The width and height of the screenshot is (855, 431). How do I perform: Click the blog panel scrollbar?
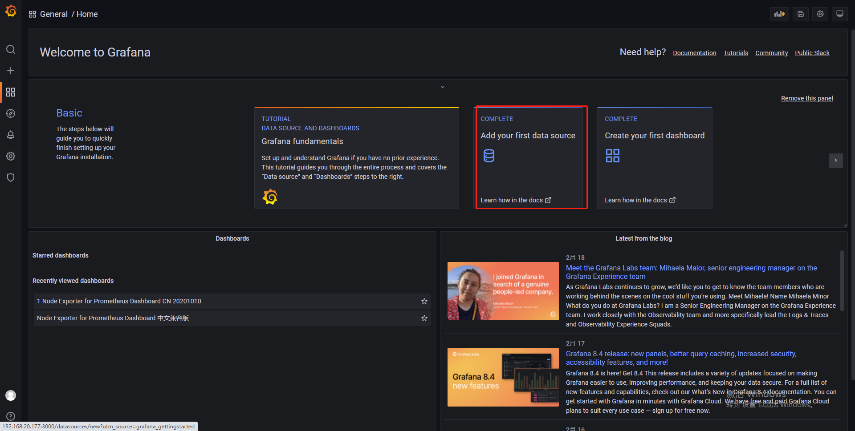click(x=842, y=281)
